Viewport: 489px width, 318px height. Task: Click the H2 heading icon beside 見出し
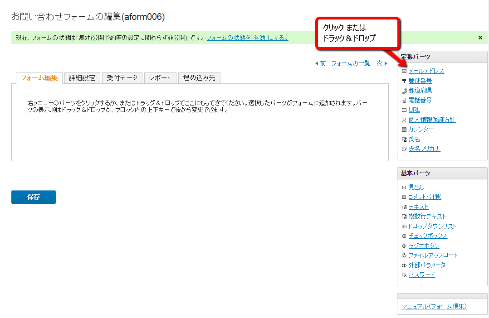404,188
